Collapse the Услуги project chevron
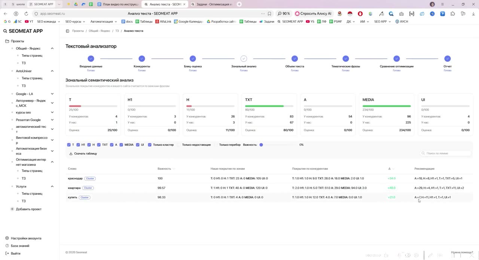Viewport: 479px width, 260px height. click(x=52, y=186)
